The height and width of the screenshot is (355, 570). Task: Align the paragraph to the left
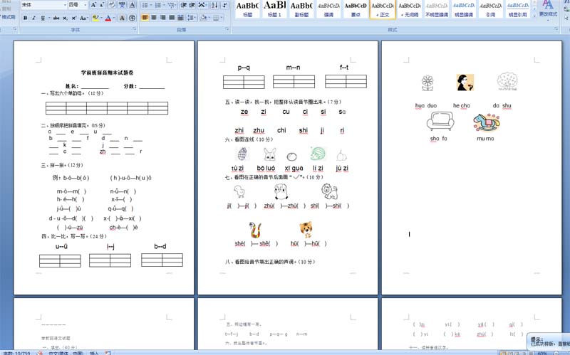[145, 18]
